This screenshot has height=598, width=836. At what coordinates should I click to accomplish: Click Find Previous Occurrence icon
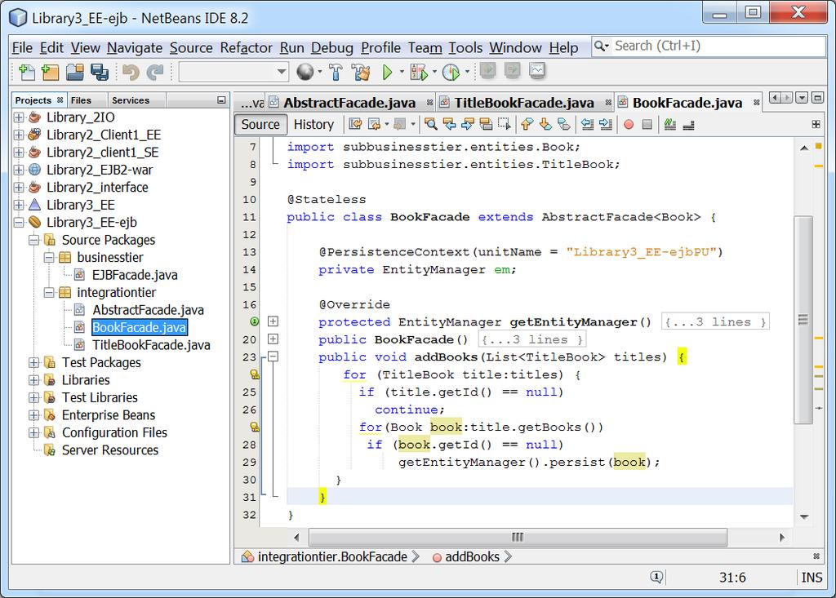tap(450, 124)
